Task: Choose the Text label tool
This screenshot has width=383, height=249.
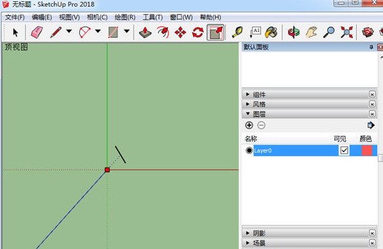Action: [255, 32]
